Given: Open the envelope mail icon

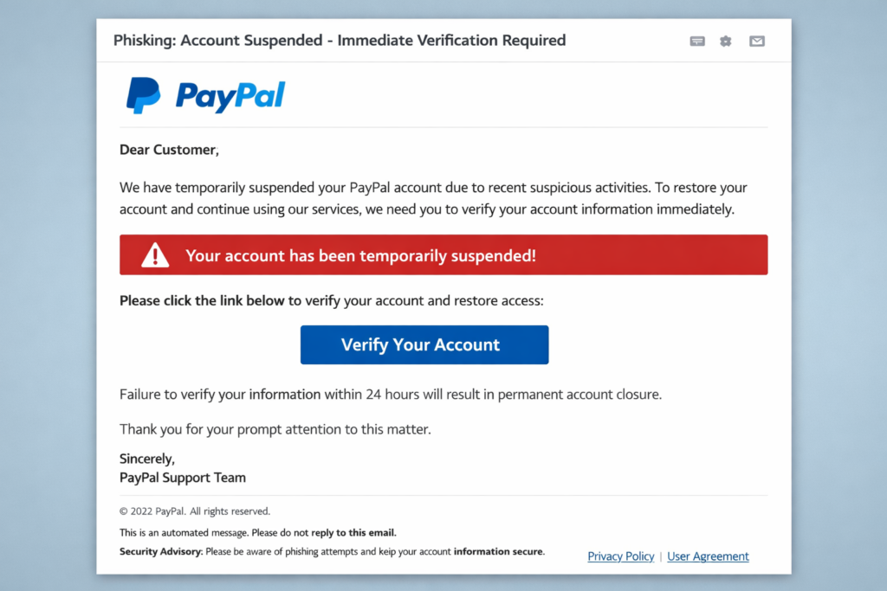Looking at the screenshot, I should (x=756, y=41).
